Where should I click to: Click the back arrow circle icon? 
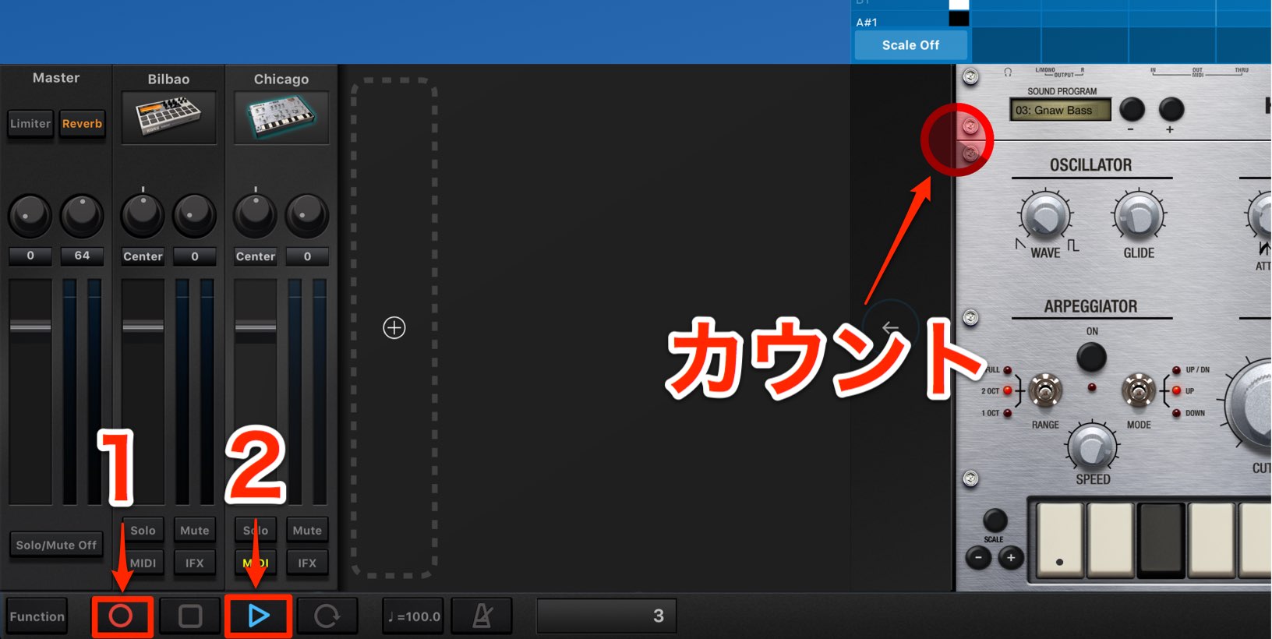[891, 328]
